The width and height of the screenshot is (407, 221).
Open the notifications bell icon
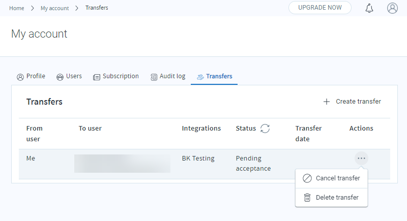click(369, 8)
